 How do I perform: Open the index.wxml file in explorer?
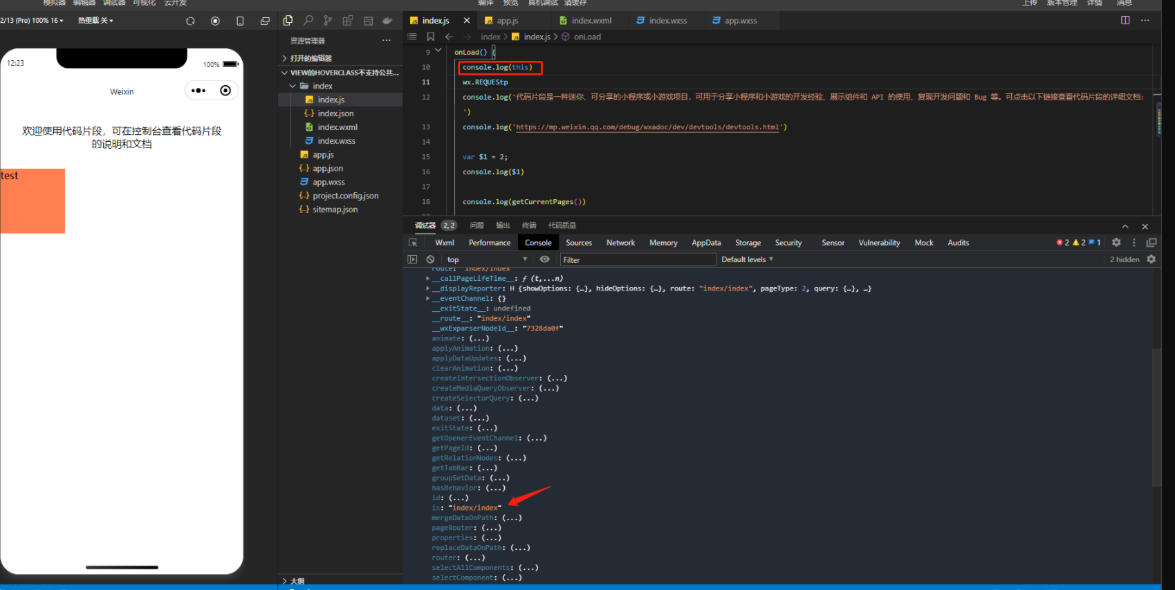coord(337,127)
